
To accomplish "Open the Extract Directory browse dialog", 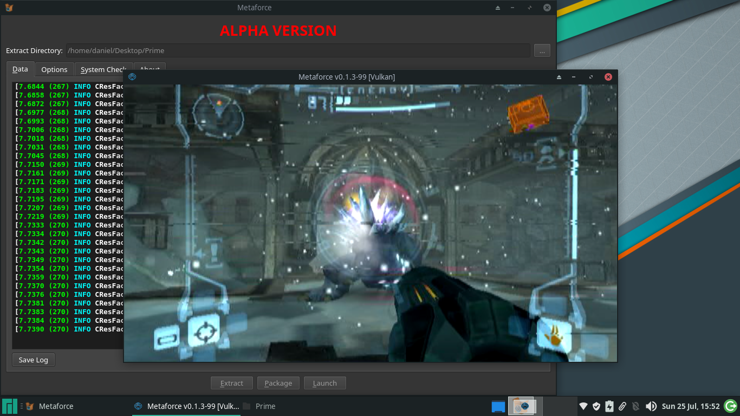I will pos(542,50).
